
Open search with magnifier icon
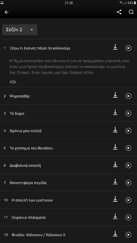[131, 12]
